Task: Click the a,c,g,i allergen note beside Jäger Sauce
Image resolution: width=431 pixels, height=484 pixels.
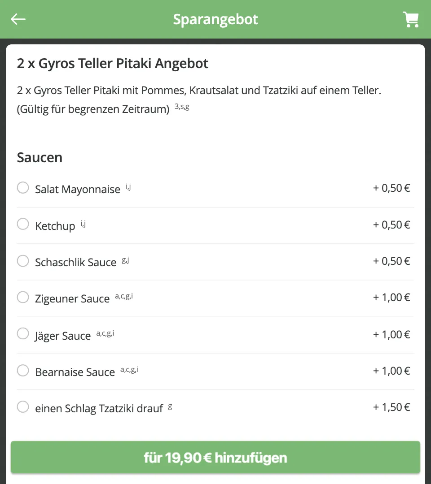Action: coord(105,333)
